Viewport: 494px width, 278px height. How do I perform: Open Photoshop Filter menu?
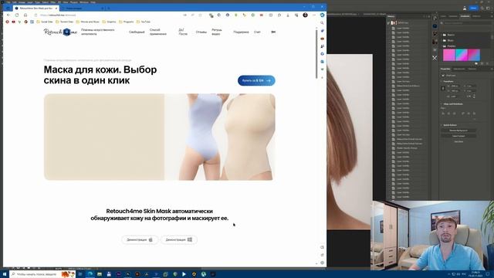pos(53,2)
